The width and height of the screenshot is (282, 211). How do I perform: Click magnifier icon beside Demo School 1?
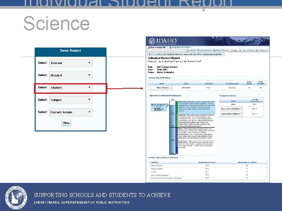click(241, 114)
